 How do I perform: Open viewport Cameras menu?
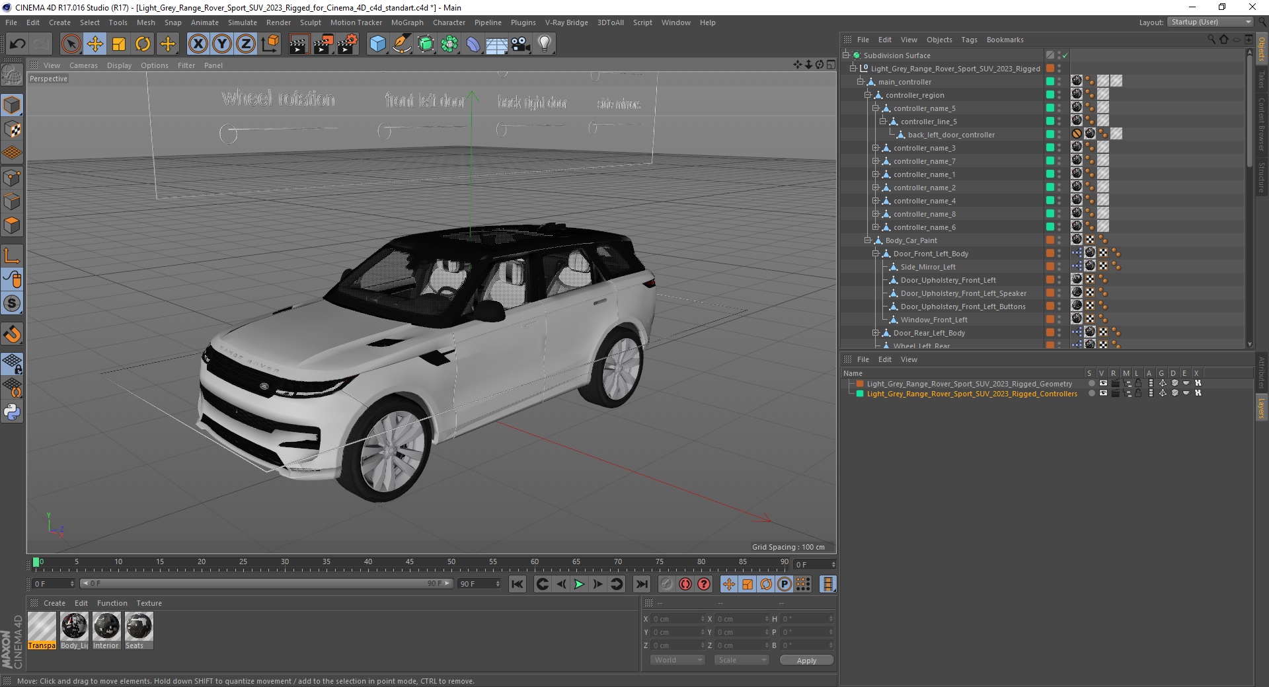pos(83,65)
